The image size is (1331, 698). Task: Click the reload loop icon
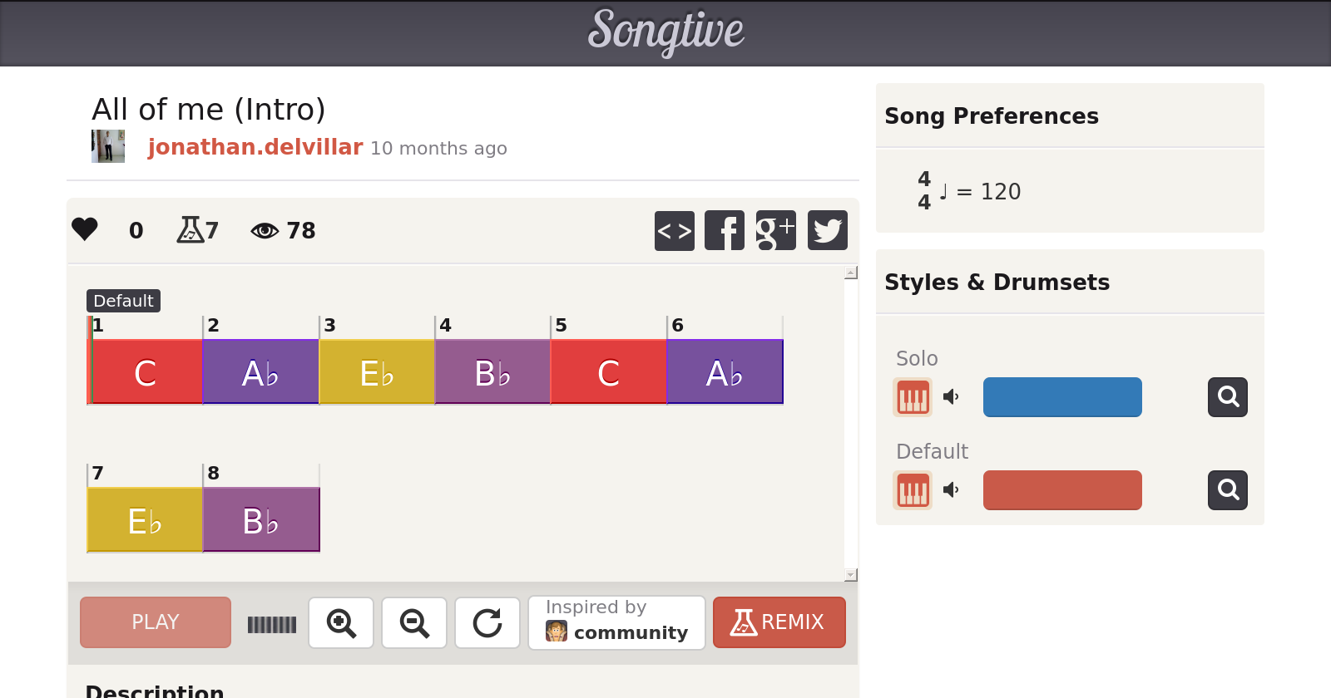point(487,622)
